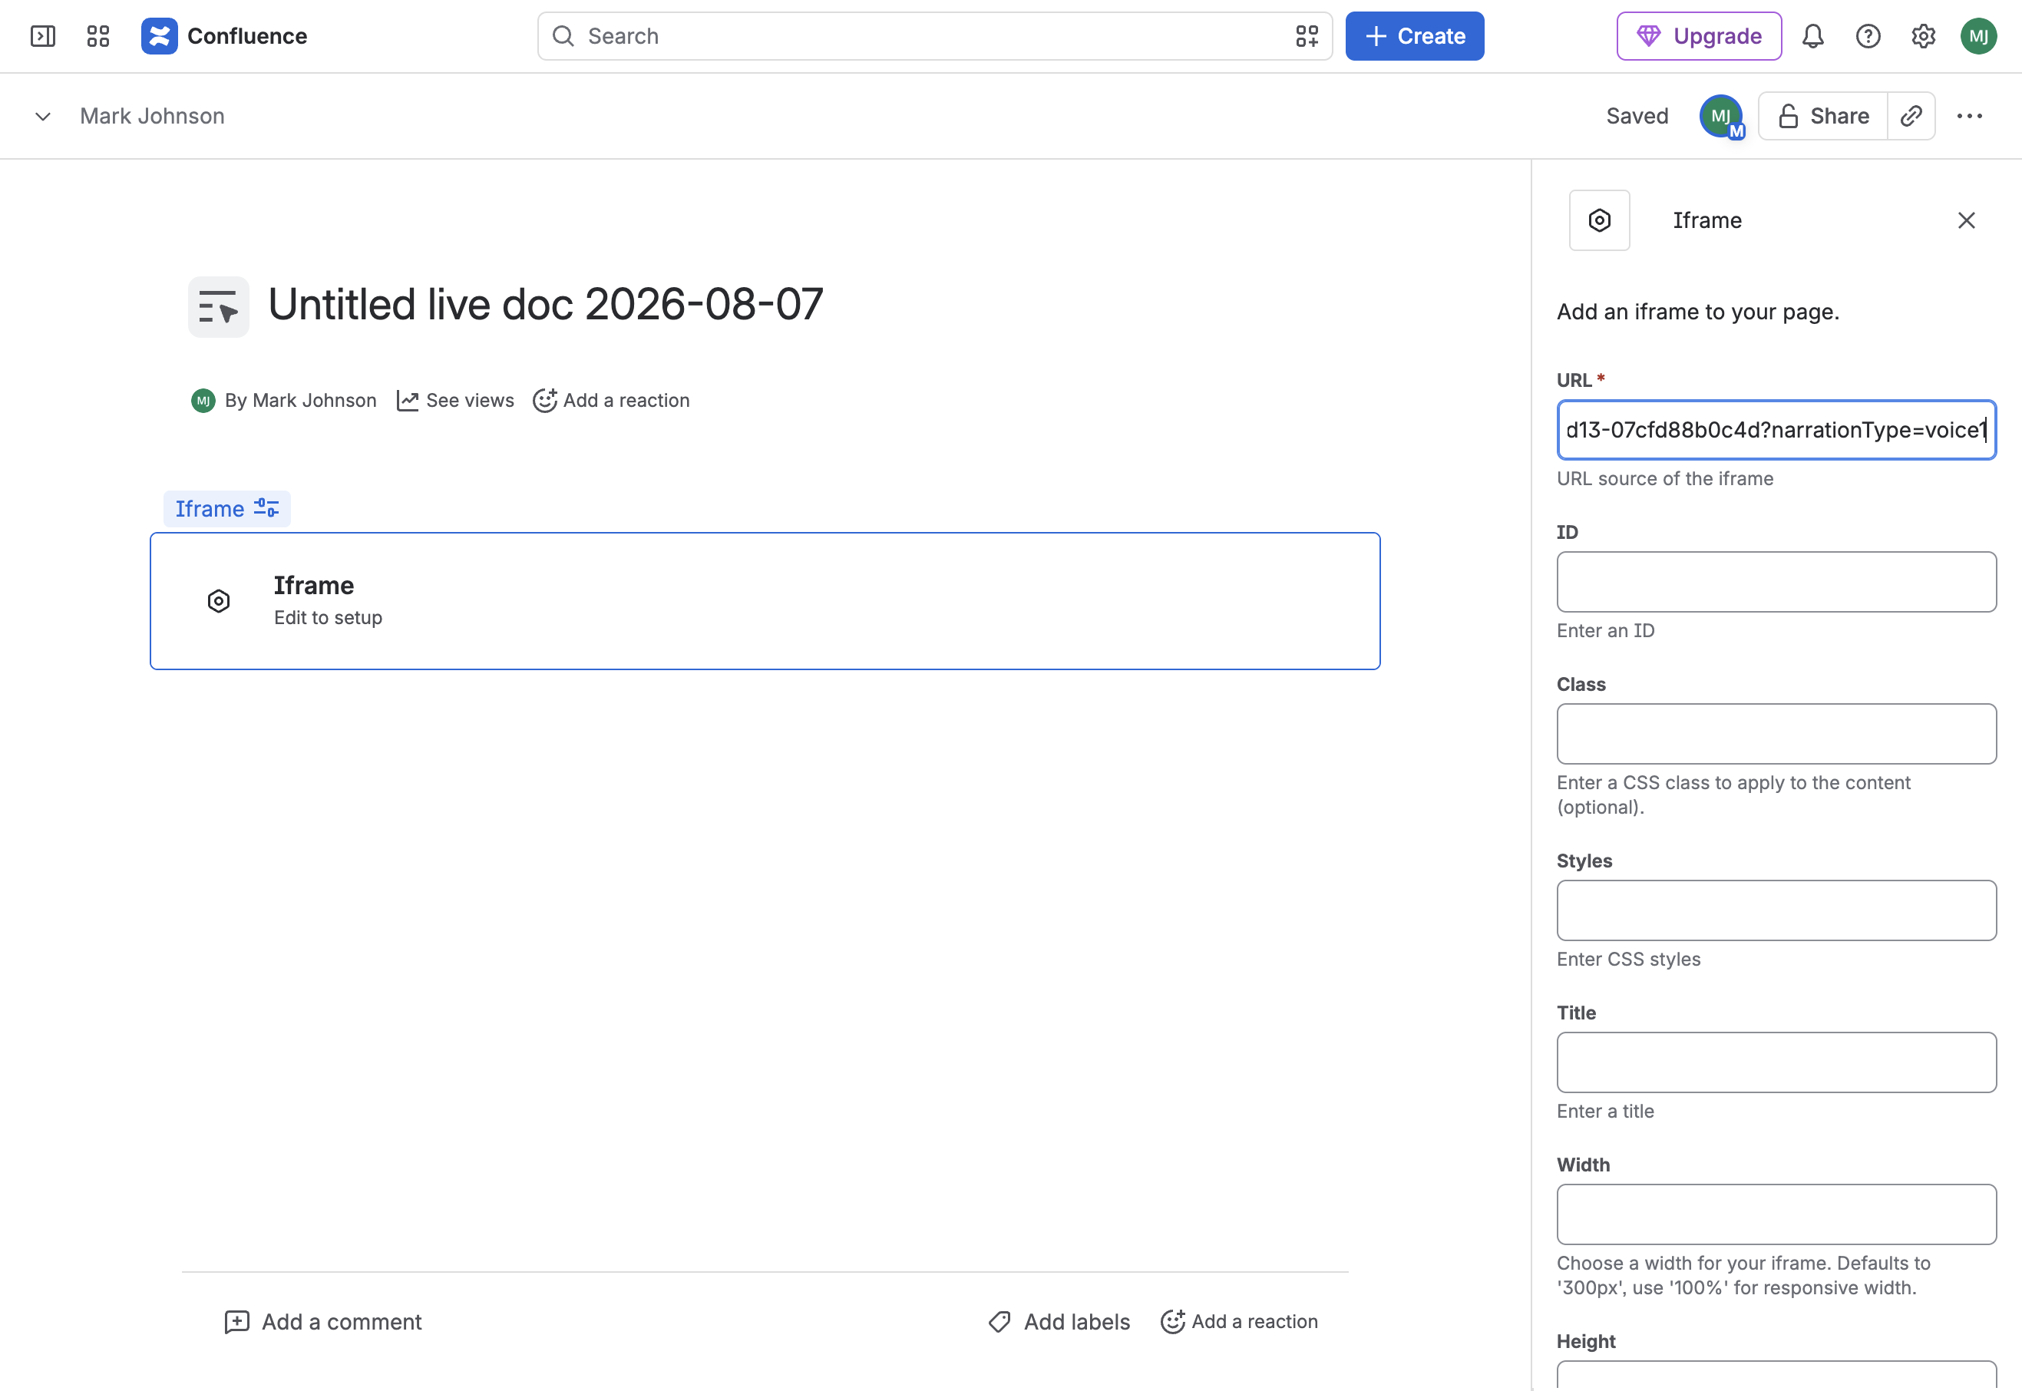Viewport: 2022px width, 1391px height.
Task: Click the Upgrade button
Action: click(1699, 36)
